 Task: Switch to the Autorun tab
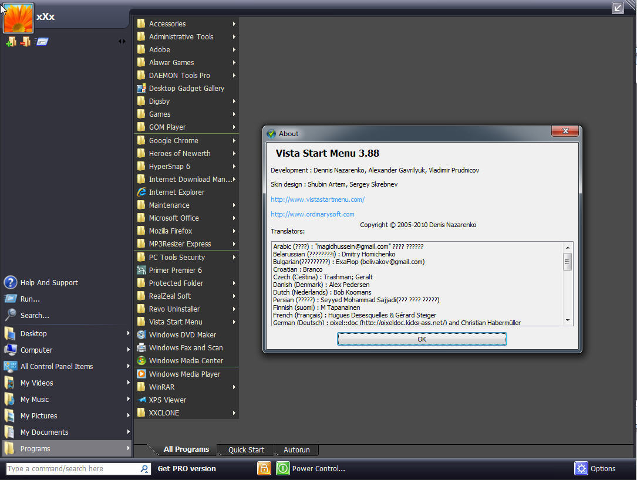296,450
